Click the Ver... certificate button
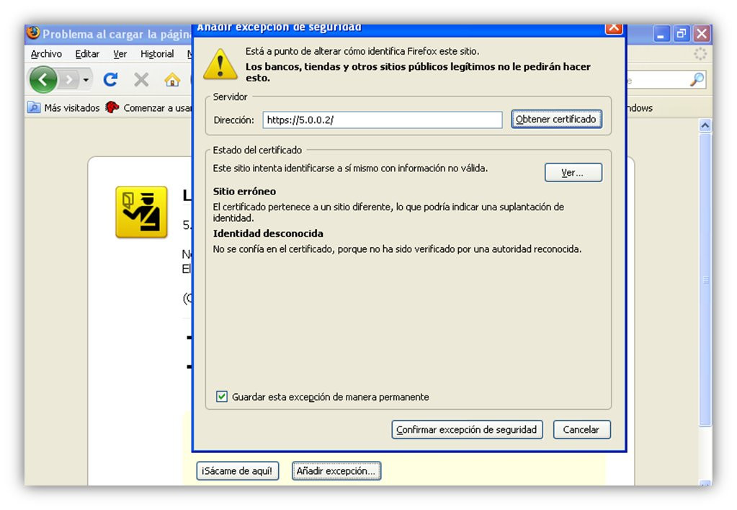Image resolution: width=737 pixels, height=510 pixels. (573, 172)
